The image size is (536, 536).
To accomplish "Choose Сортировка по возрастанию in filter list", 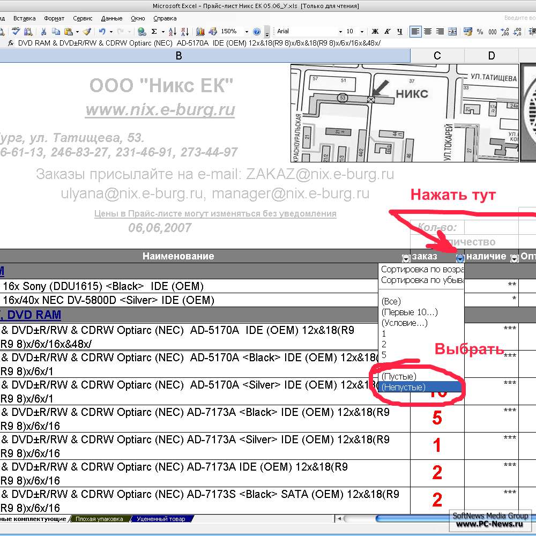I will [x=421, y=270].
